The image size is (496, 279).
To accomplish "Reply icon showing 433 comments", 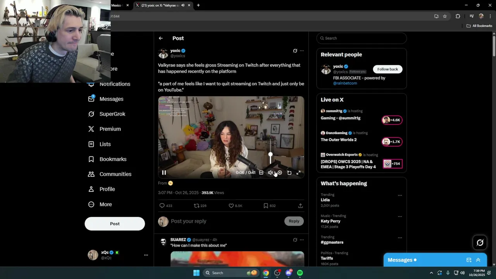I will tap(166, 206).
